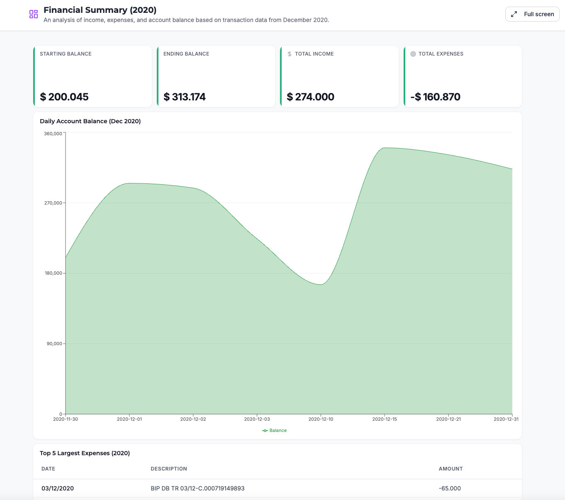Image resolution: width=565 pixels, height=500 pixels.
Task: Click the dollar sign icon on Total Income
Action: 290,54
